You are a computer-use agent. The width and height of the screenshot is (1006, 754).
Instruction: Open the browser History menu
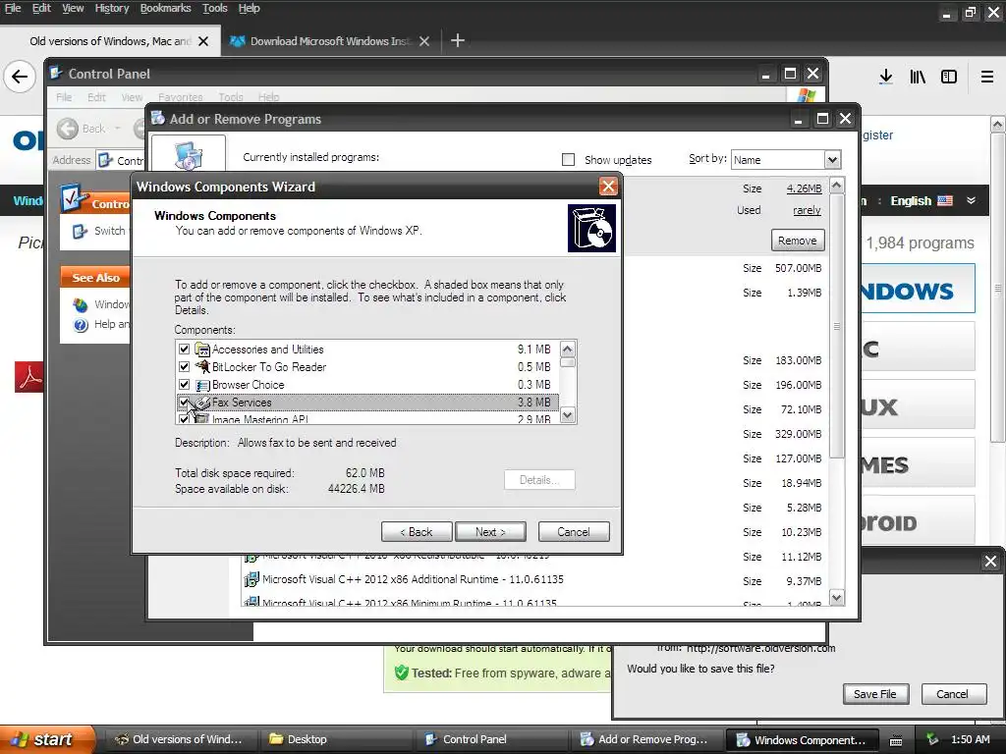point(112,8)
